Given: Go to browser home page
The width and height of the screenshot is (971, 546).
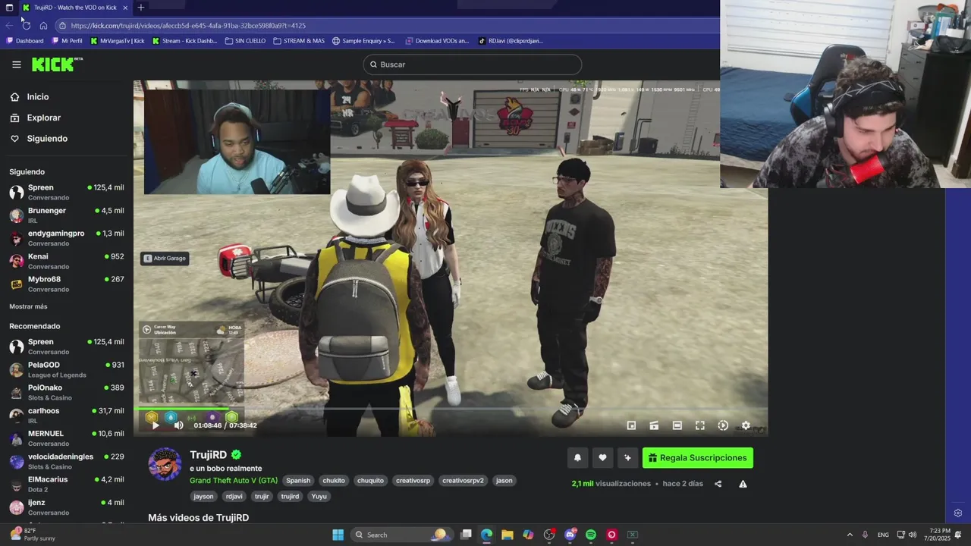Looking at the screenshot, I should [43, 25].
